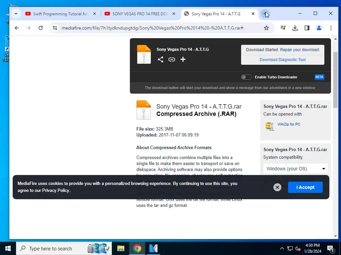Reload the MediaFire page
Viewport: 341px width, 255px height.
[40, 28]
